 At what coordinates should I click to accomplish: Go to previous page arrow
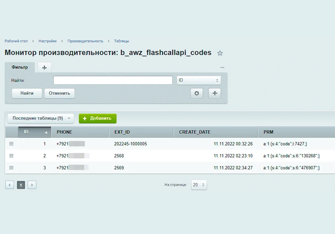pos(10,185)
